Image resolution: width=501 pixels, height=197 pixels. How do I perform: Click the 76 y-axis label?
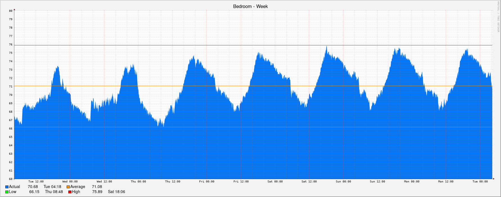click(11, 45)
